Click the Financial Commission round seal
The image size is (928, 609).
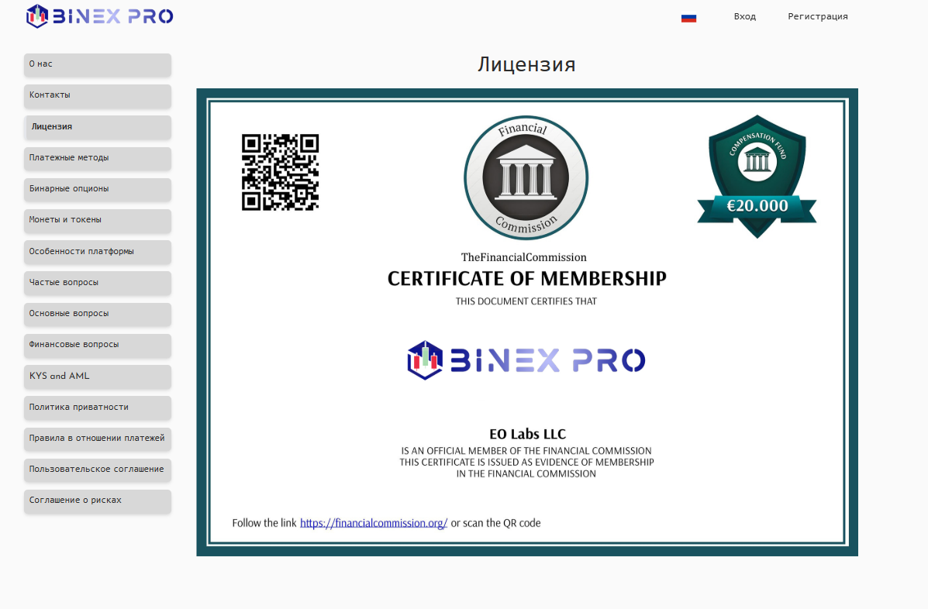point(526,177)
